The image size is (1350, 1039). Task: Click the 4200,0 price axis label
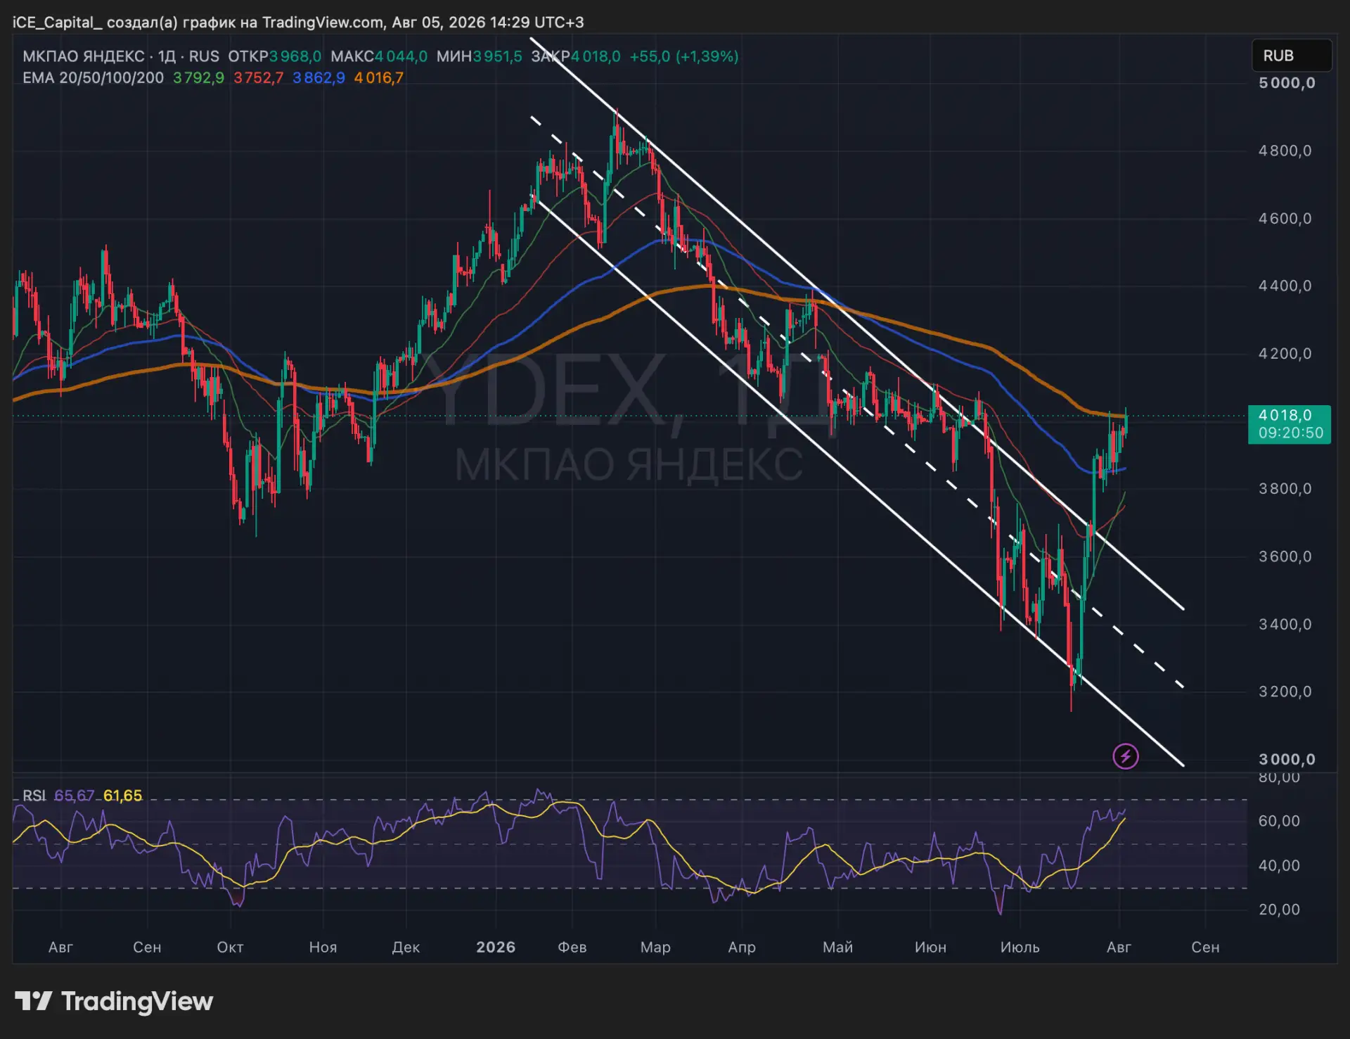(1285, 353)
